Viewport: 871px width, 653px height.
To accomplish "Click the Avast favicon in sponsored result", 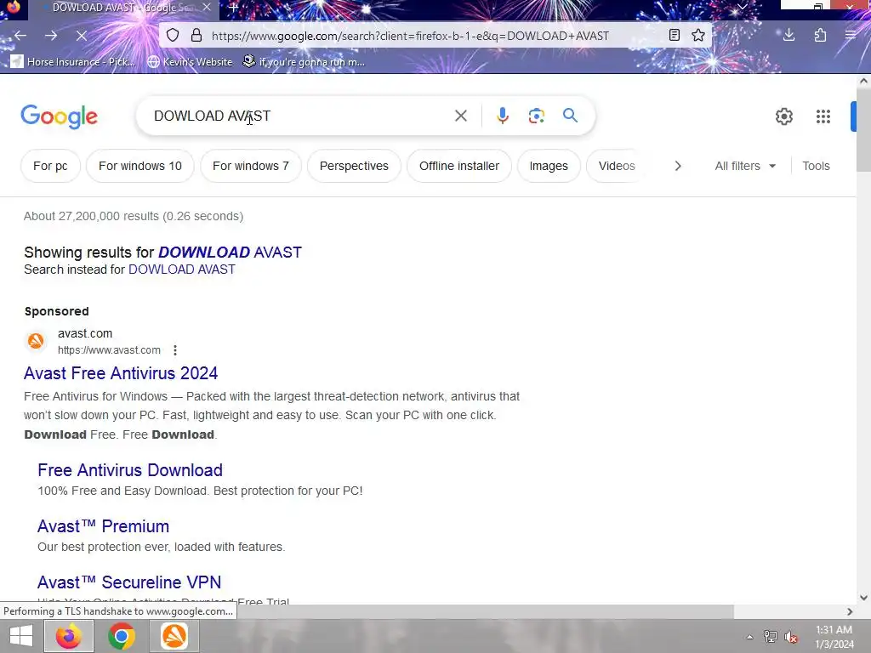I will coord(36,340).
